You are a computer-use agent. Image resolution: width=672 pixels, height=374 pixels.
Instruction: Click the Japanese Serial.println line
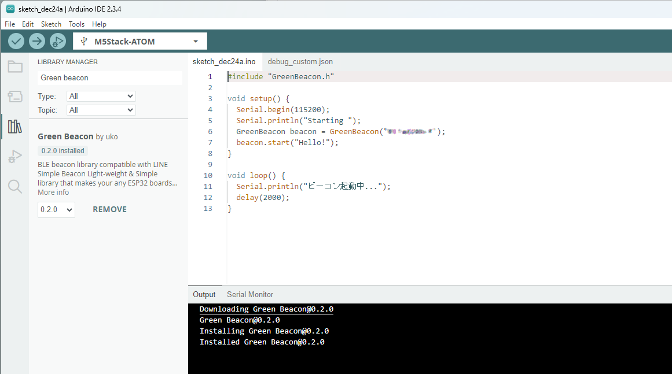pyautogui.click(x=313, y=186)
